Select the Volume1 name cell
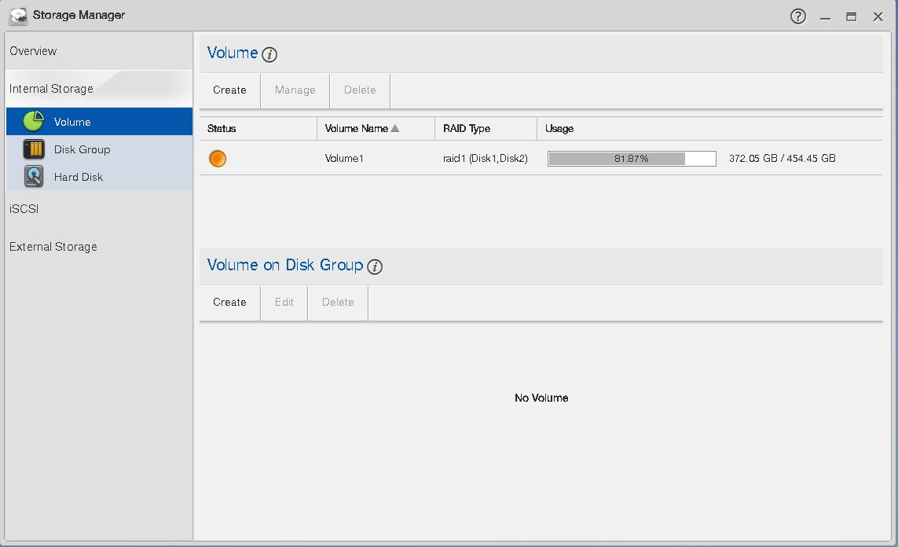 pyautogui.click(x=344, y=159)
